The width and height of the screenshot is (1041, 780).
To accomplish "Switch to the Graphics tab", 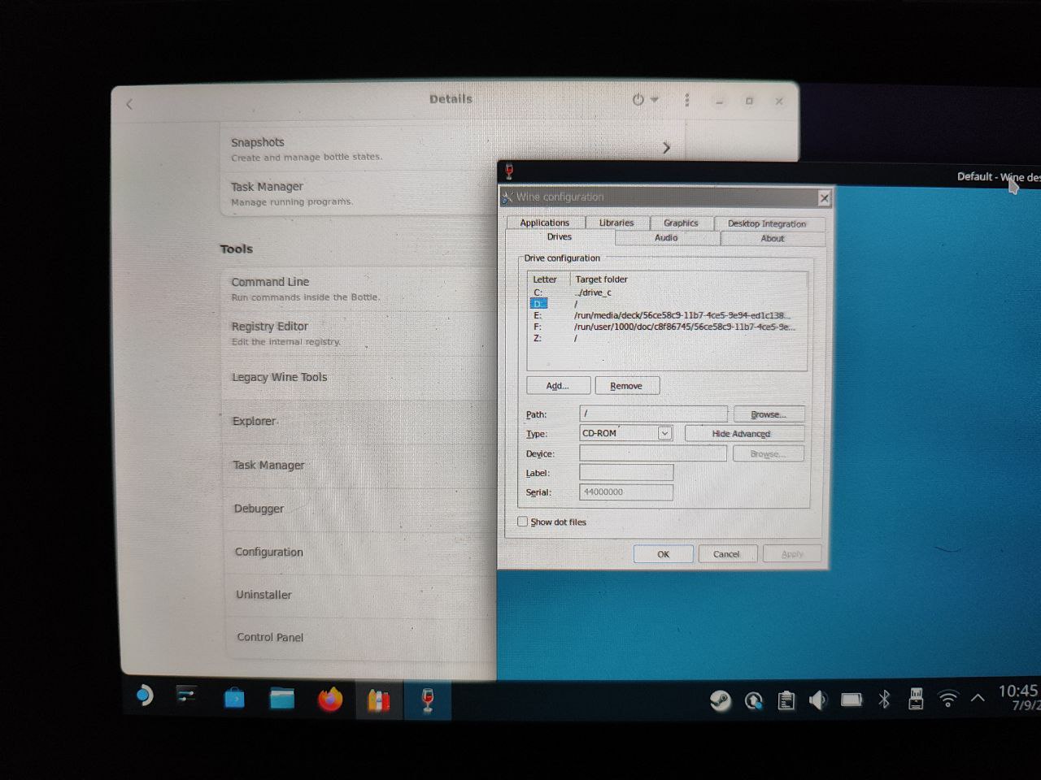I will [x=681, y=223].
